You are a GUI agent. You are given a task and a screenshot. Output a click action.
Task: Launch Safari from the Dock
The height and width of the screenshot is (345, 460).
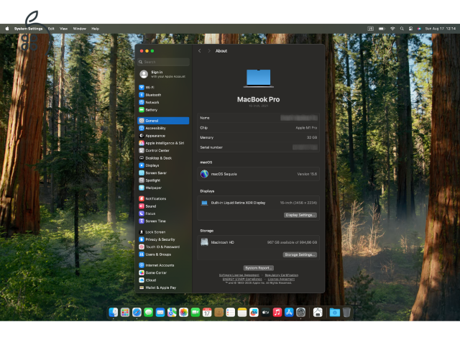coord(137,313)
